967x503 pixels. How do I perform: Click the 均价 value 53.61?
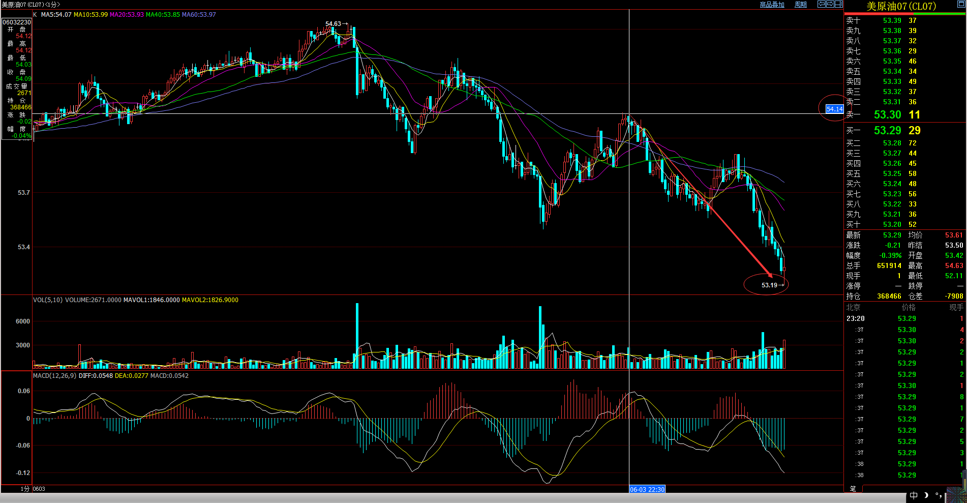click(954, 235)
